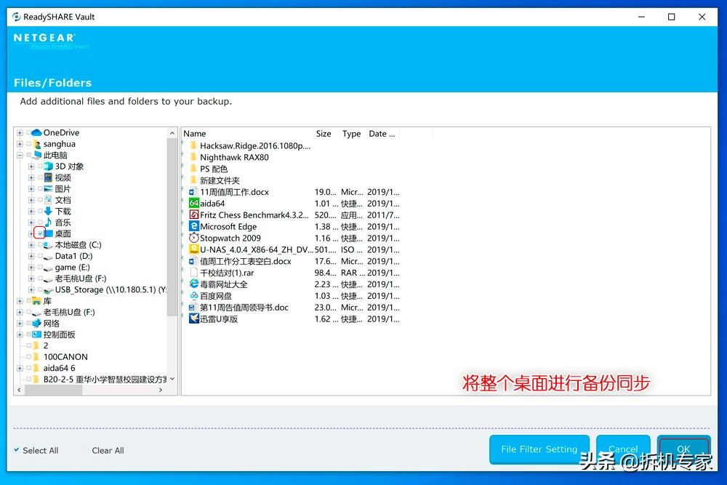Click the 迅雷U享版 shortcut icon
This screenshot has width=727, height=485.
coord(194,318)
